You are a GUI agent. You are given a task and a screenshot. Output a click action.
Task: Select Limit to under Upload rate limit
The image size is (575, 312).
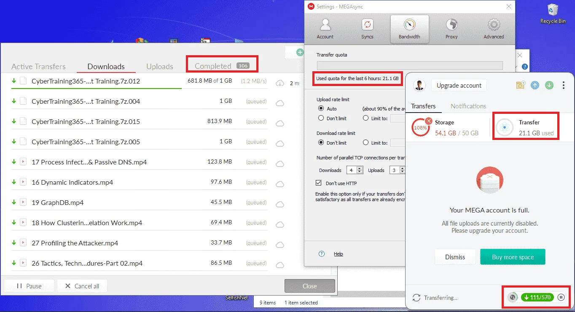pyautogui.click(x=365, y=118)
